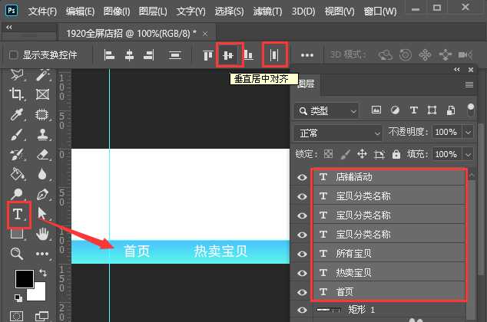Click the align vertical centers icon

(x=228, y=55)
